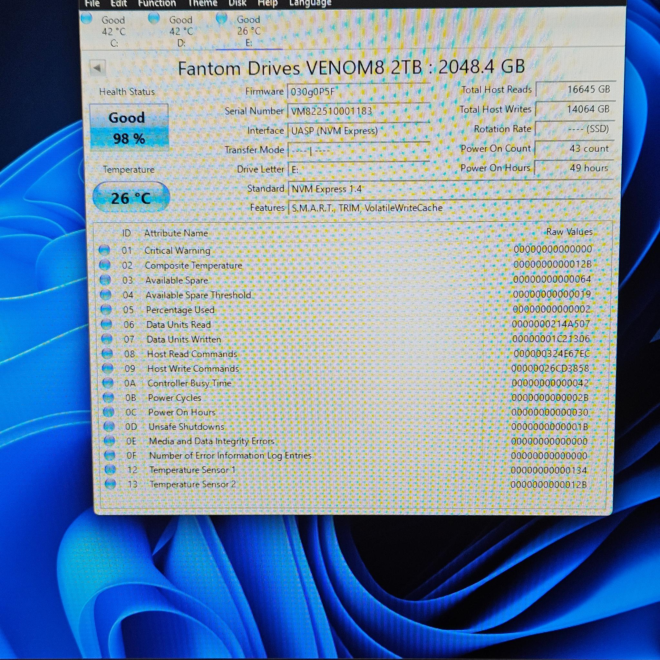
Task: Click raw value 000000324E67EC
Action: 552,353
